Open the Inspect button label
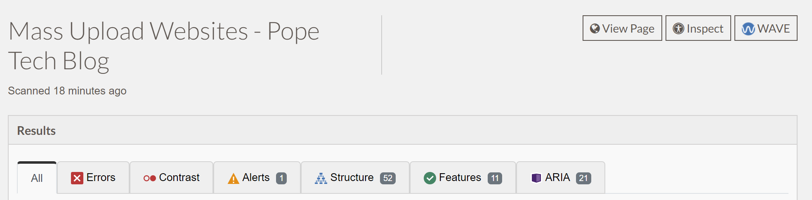This screenshot has width=812, height=200. point(705,28)
